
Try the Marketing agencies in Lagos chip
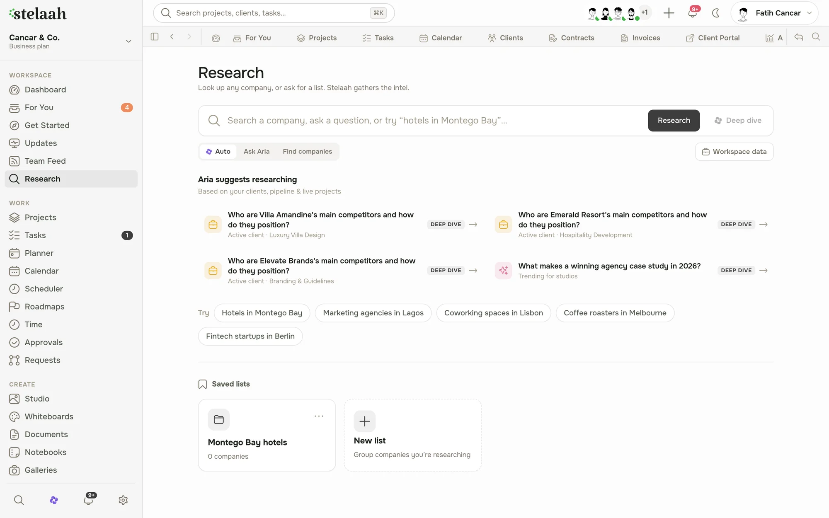pyautogui.click(x=373, y=313)
